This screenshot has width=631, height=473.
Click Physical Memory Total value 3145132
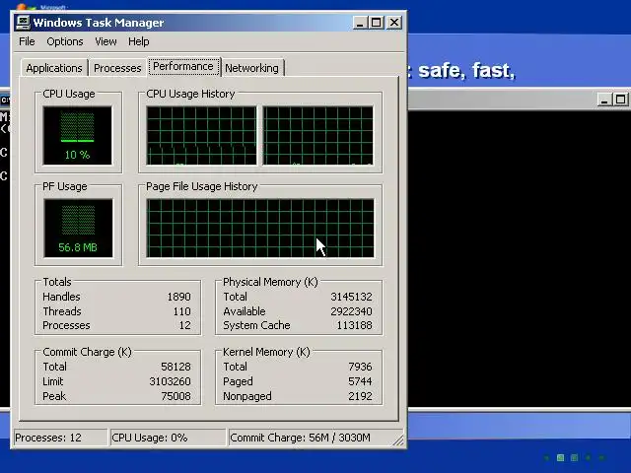[x=351, y=297]
